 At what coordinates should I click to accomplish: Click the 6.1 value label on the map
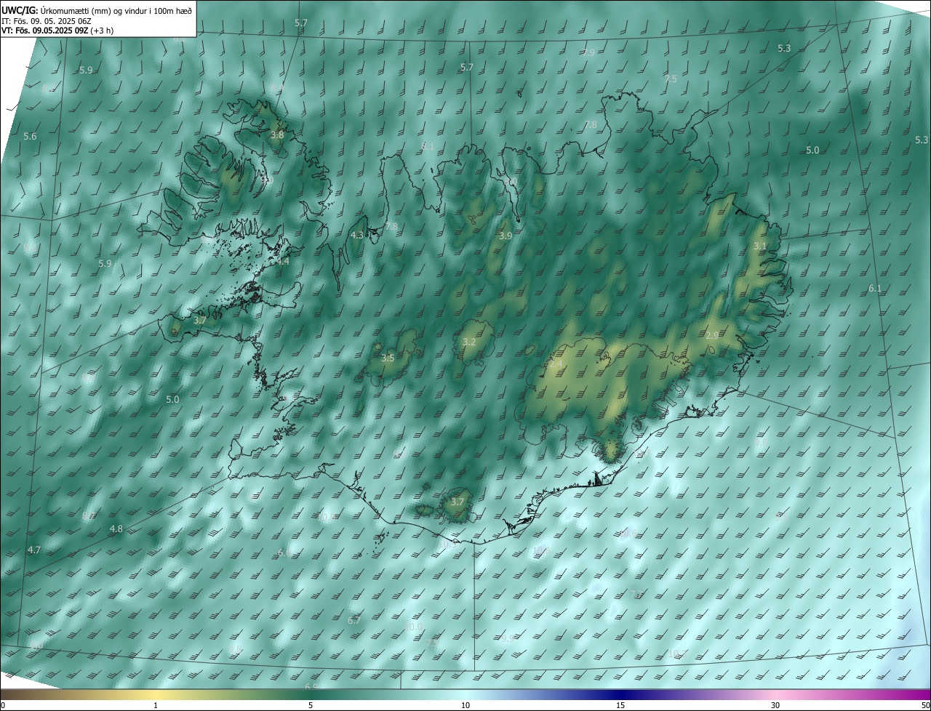pyautogui.click(x=875, y=289)
